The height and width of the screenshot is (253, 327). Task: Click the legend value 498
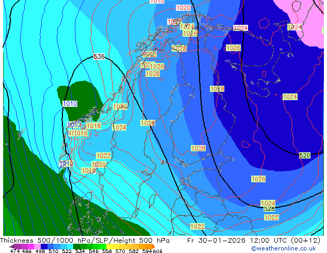[x=40, y=251]
